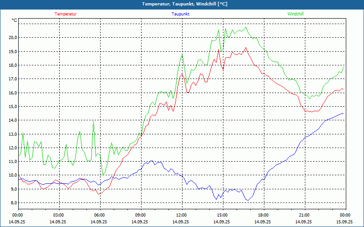
Task: Select the red Temperatur legend label
Action: pos(66,14)
